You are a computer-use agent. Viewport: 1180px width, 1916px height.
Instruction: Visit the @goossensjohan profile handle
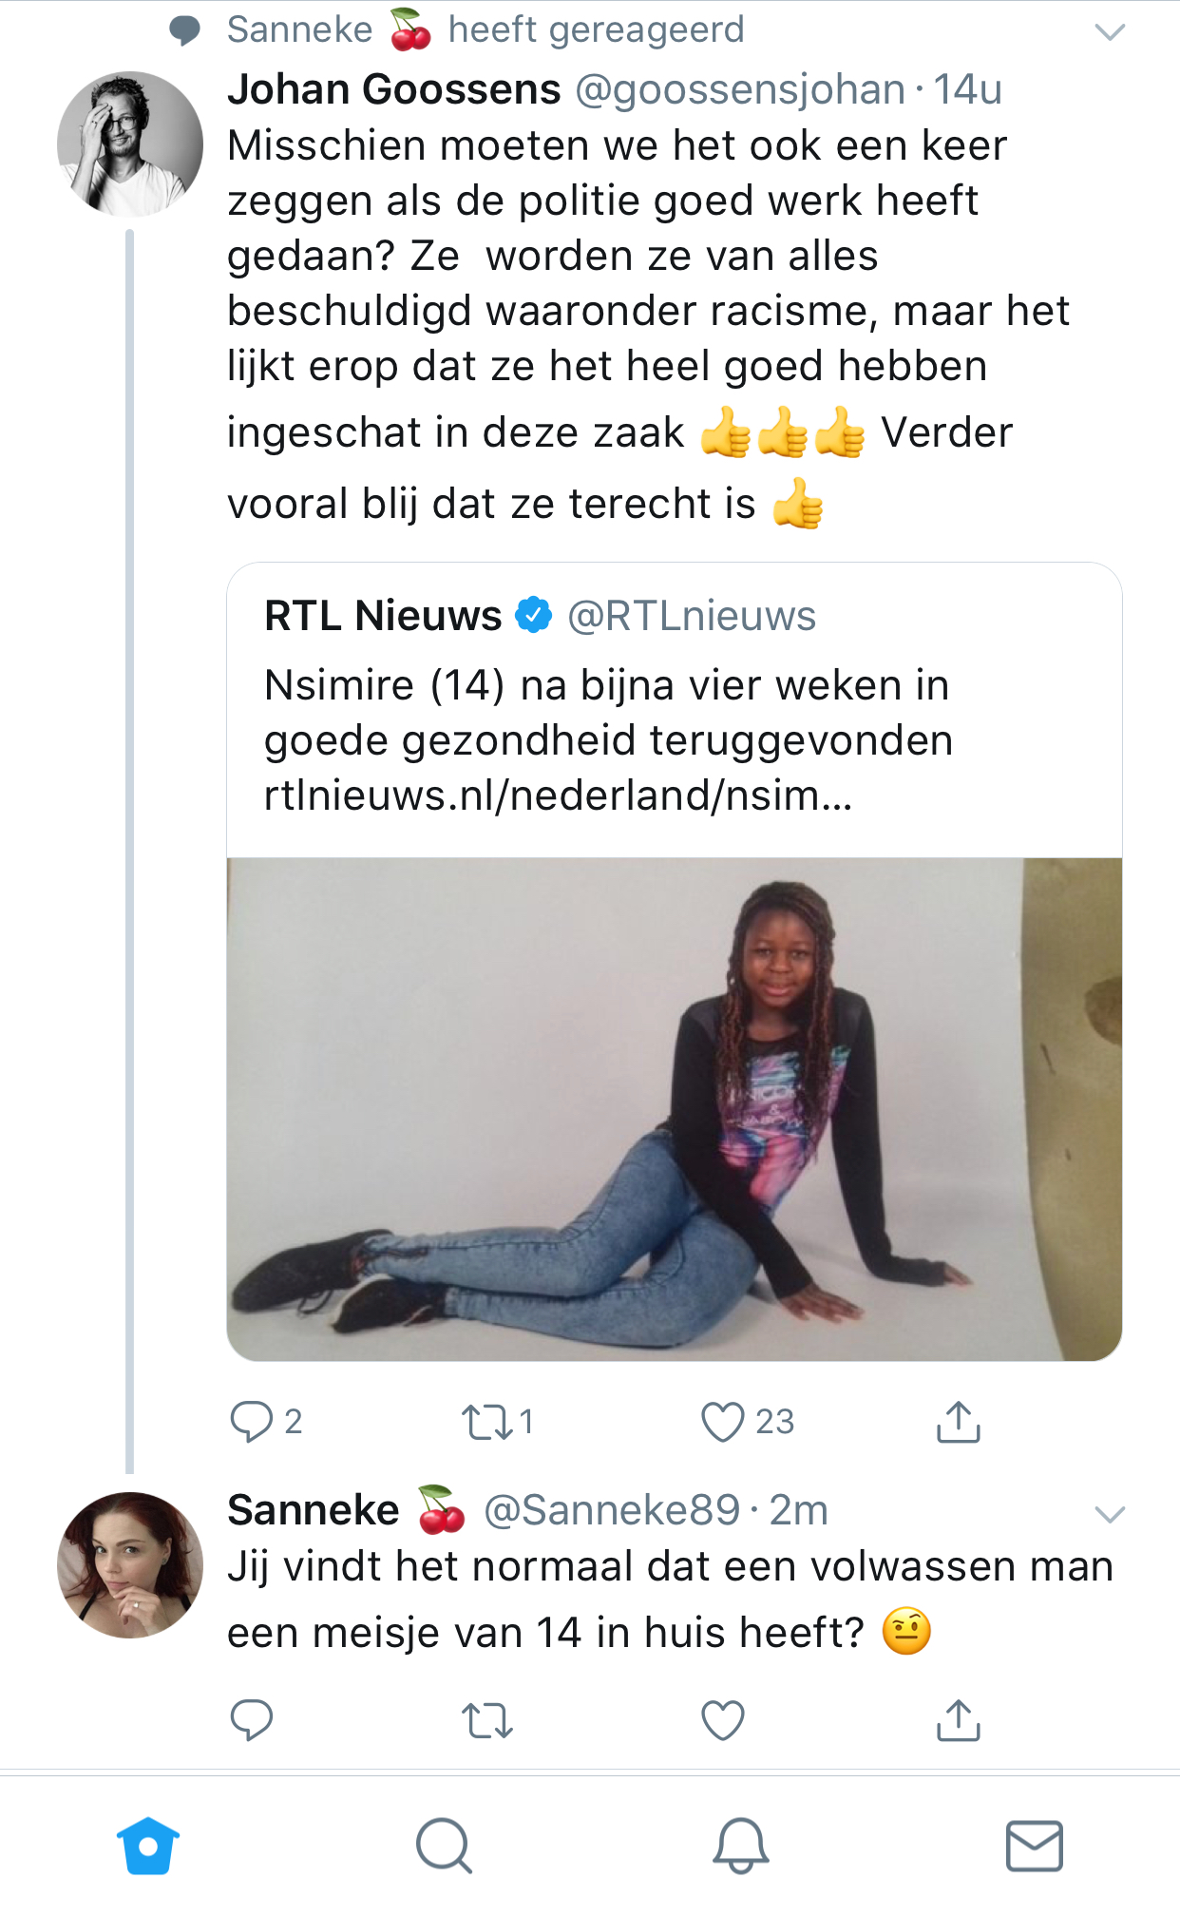click(740, 89)
